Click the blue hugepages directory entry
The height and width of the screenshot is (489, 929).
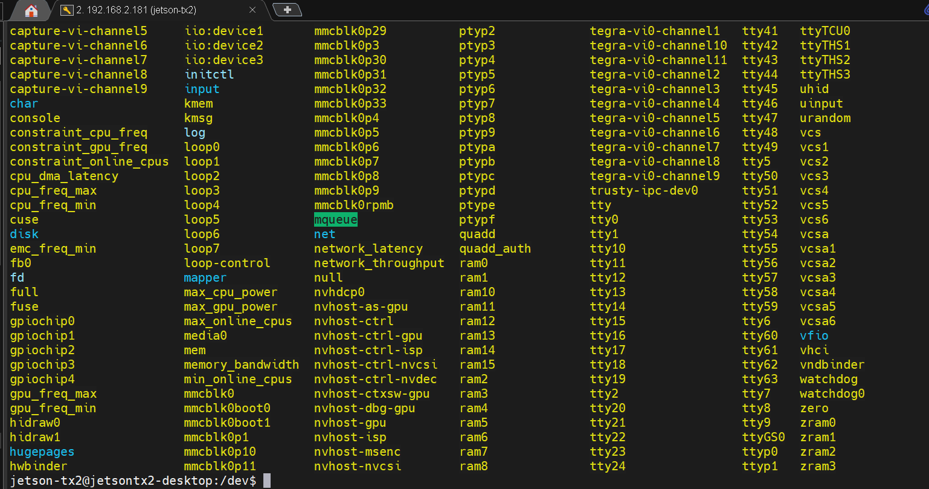[42, 452]
